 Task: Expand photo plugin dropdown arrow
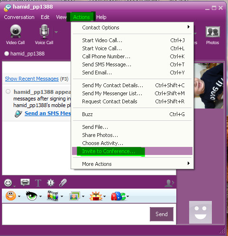point(83,196)
